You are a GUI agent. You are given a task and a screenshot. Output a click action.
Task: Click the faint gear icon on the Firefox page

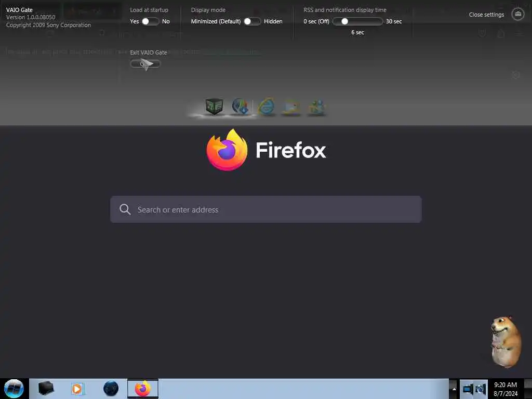[516, 75]
